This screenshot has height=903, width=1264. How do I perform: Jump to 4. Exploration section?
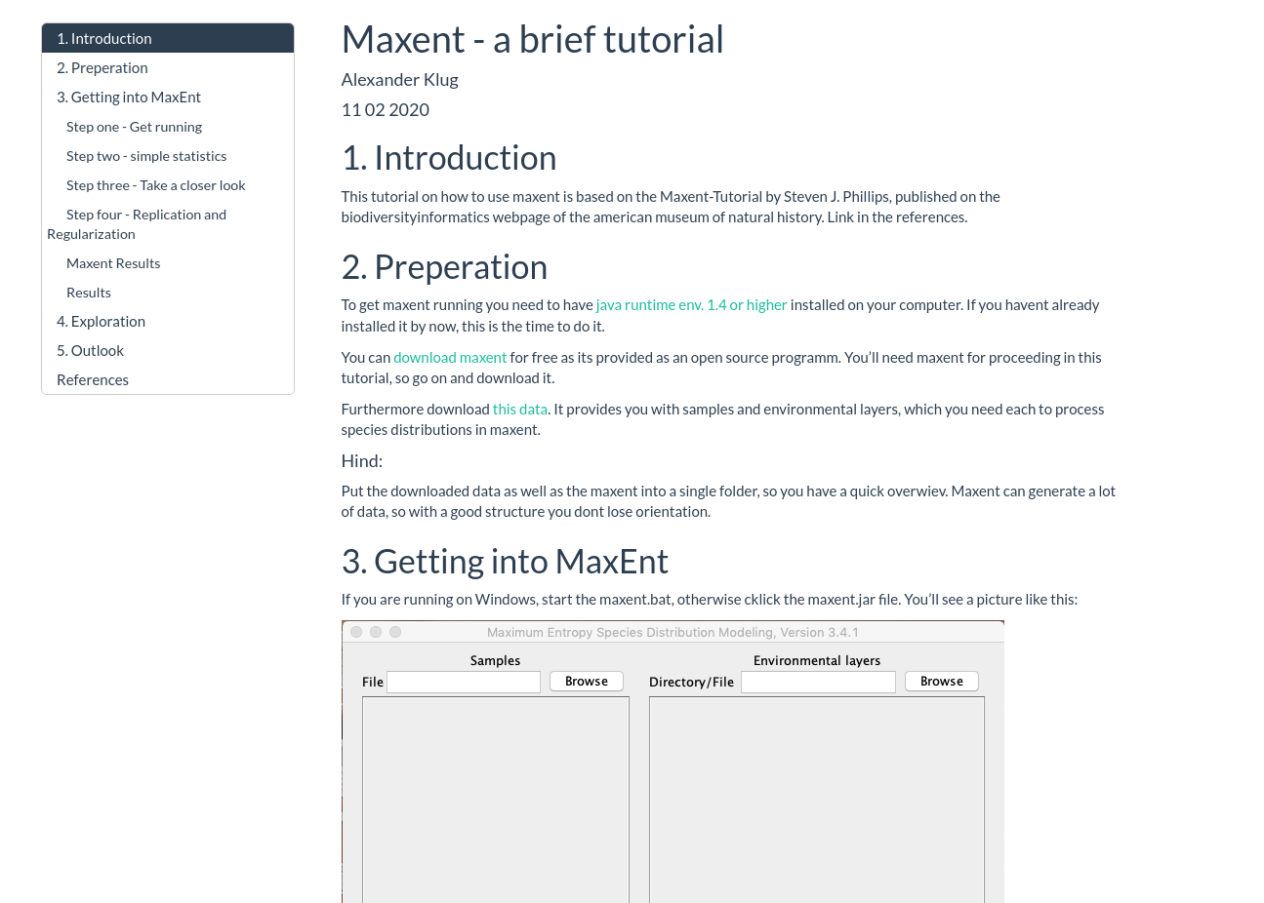[x=101, y=322]
